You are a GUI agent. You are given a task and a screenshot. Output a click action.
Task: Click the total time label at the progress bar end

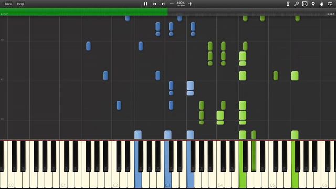point(330,14)
